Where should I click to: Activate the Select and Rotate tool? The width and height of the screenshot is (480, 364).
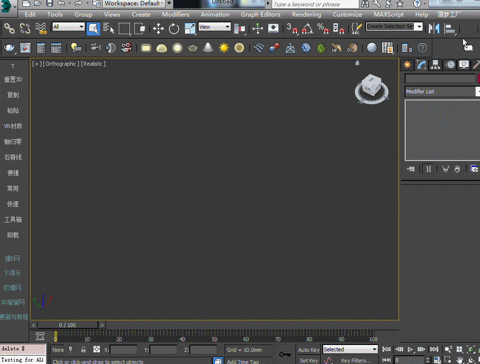(x=174, y=29)
